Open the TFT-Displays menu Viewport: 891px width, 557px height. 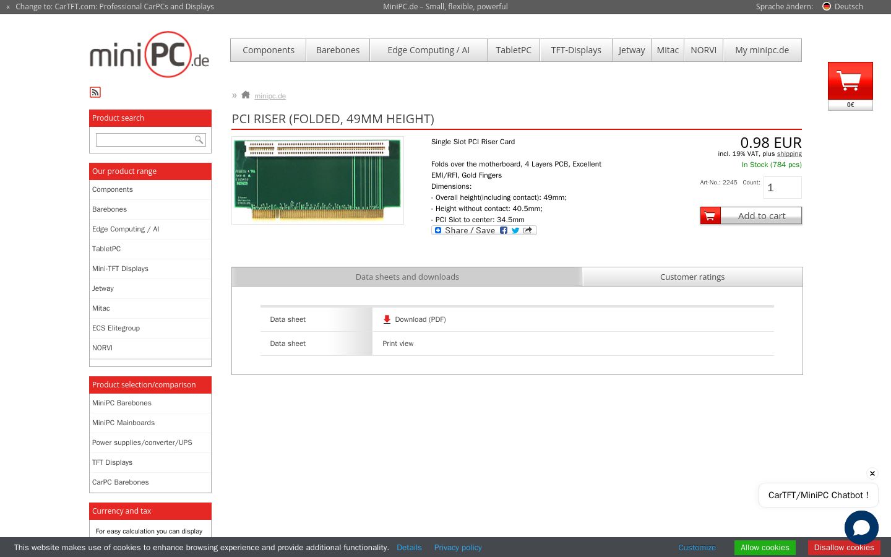click(x=576, y=50)
